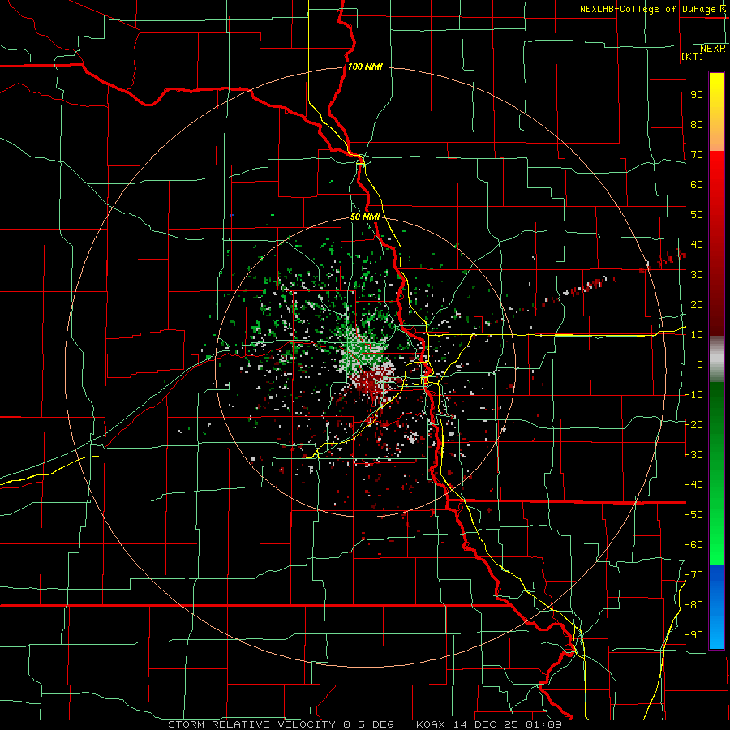This screenshot has width=730, height=730.
Task: Click the blue bottom segment of the color bar
Action: (716, 606)
